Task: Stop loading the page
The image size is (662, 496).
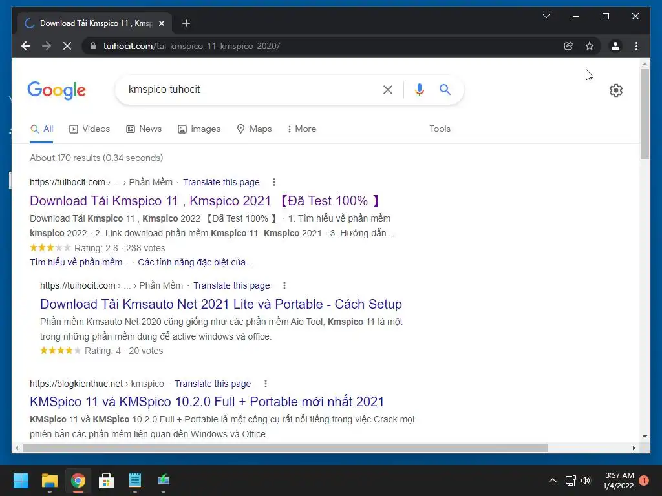Action: click(67, 46)
